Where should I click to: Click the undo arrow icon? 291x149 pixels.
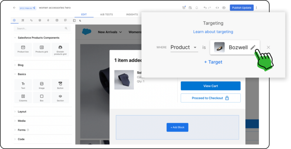[205, 8]
